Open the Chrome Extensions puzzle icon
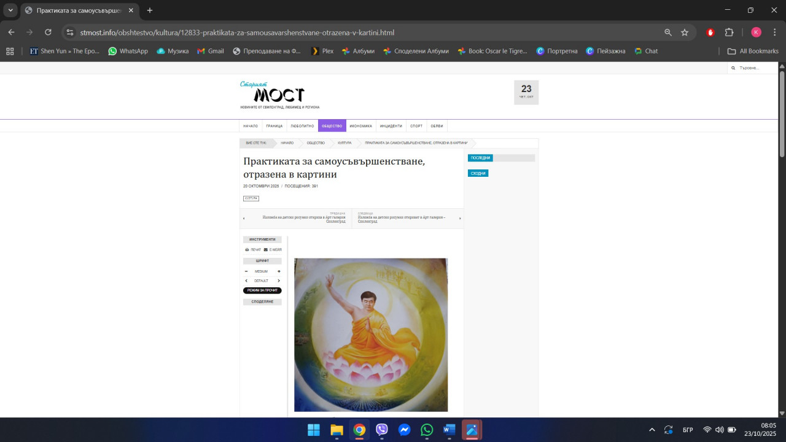The height and width of the screenshot is (442, 786). 730,33
